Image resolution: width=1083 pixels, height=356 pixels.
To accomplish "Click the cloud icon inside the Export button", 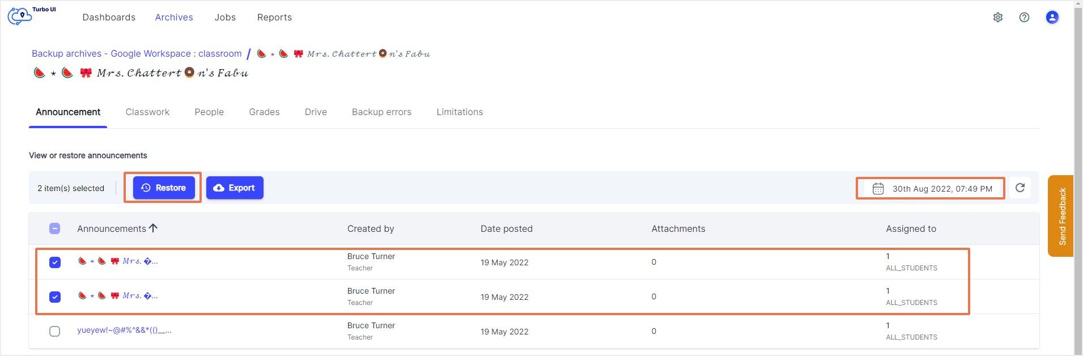I will pos(219,188).
